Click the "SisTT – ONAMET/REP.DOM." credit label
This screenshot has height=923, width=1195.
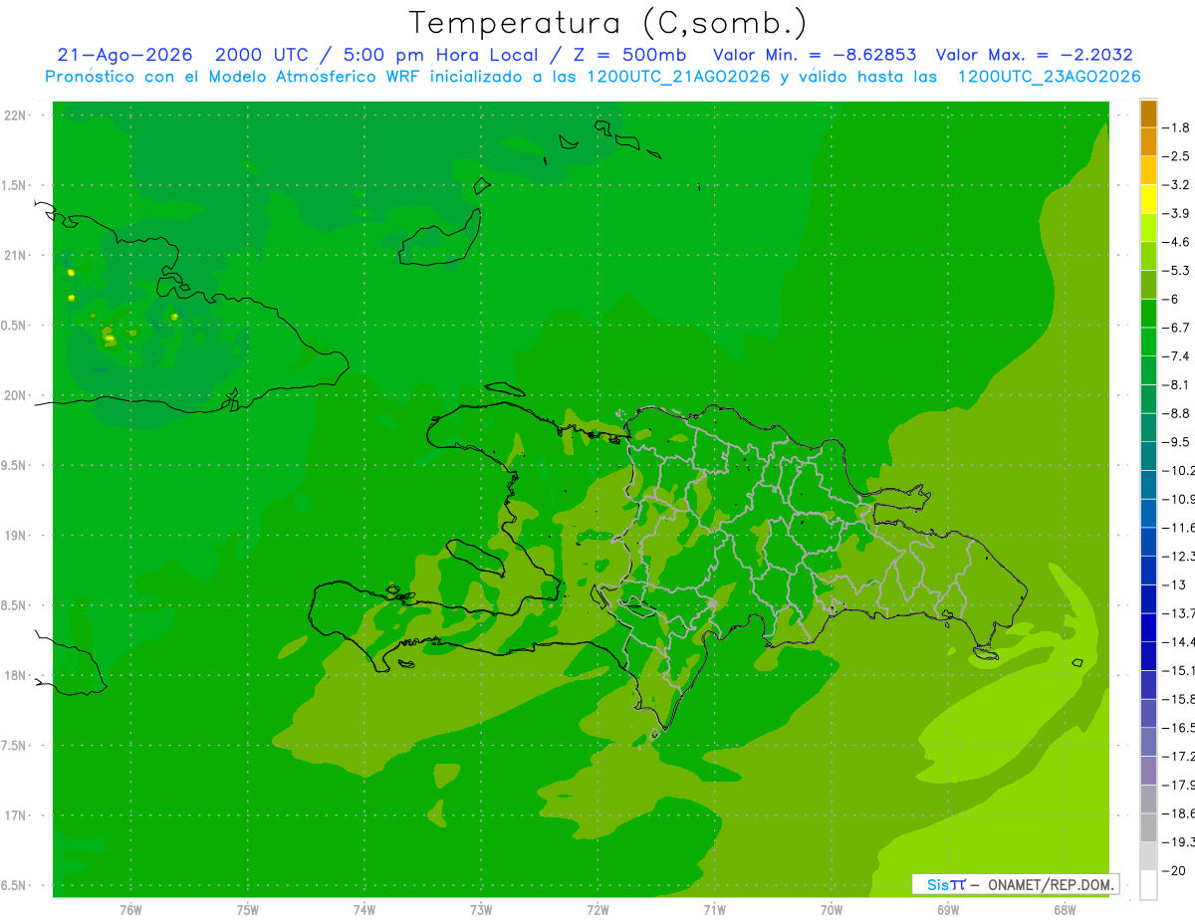tap(1015, 884)
